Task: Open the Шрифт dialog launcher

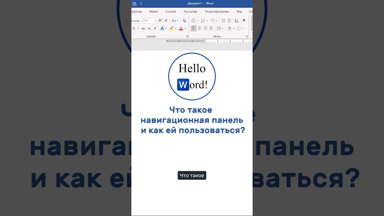Action: tap(187, 36)
